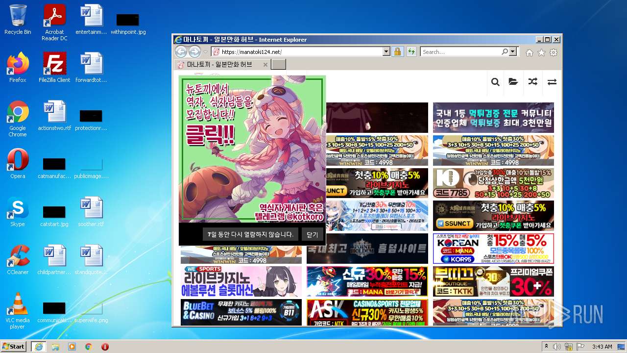Click the Internet Explorer taskbar button

[x=38, y=346]
